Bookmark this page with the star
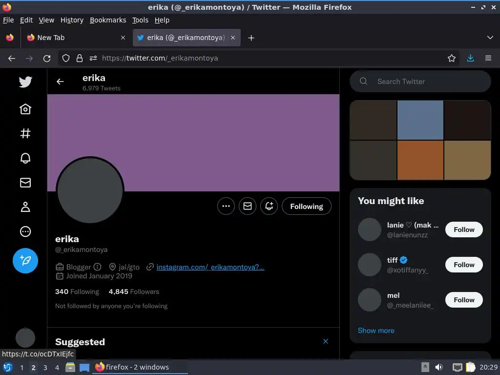Screen dimensions: 500x375 click(x=452, y=58)
